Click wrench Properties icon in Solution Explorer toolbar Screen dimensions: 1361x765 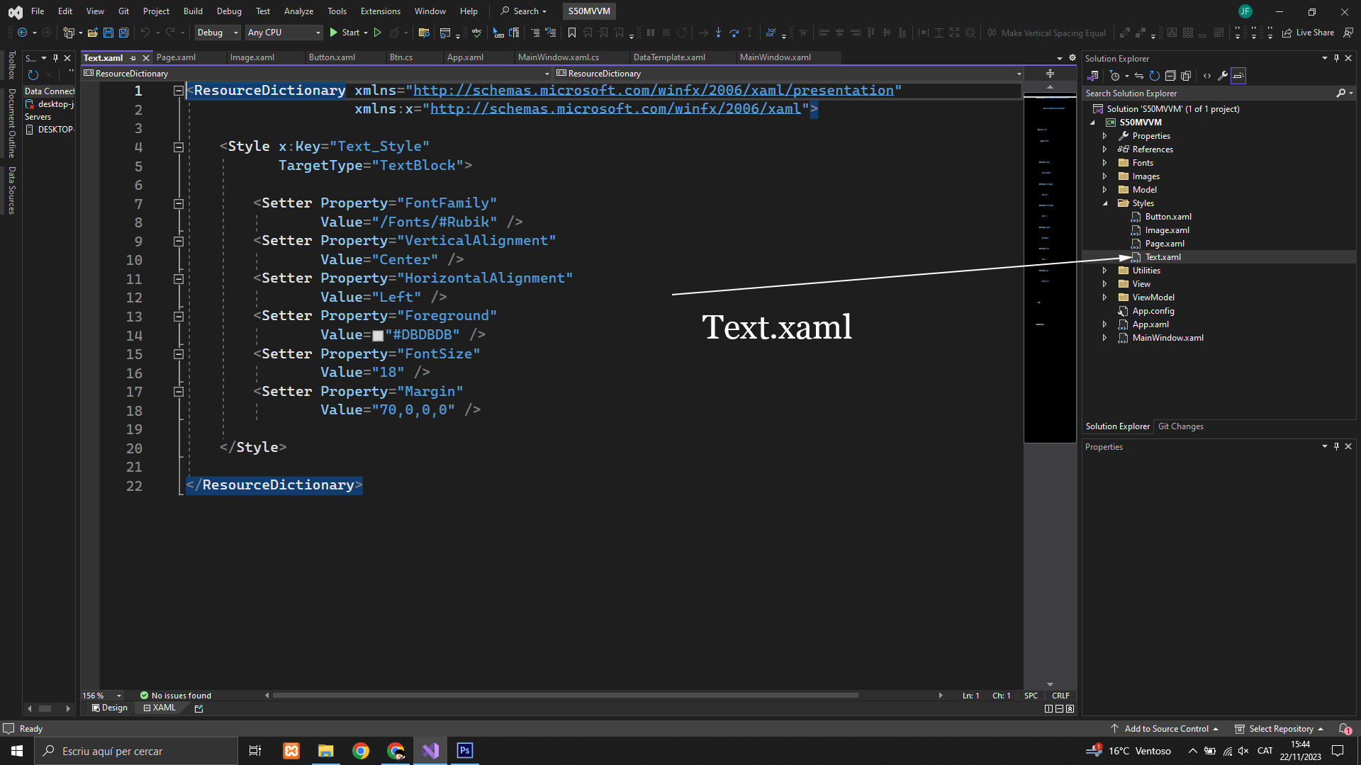[x=1223, y=76]
